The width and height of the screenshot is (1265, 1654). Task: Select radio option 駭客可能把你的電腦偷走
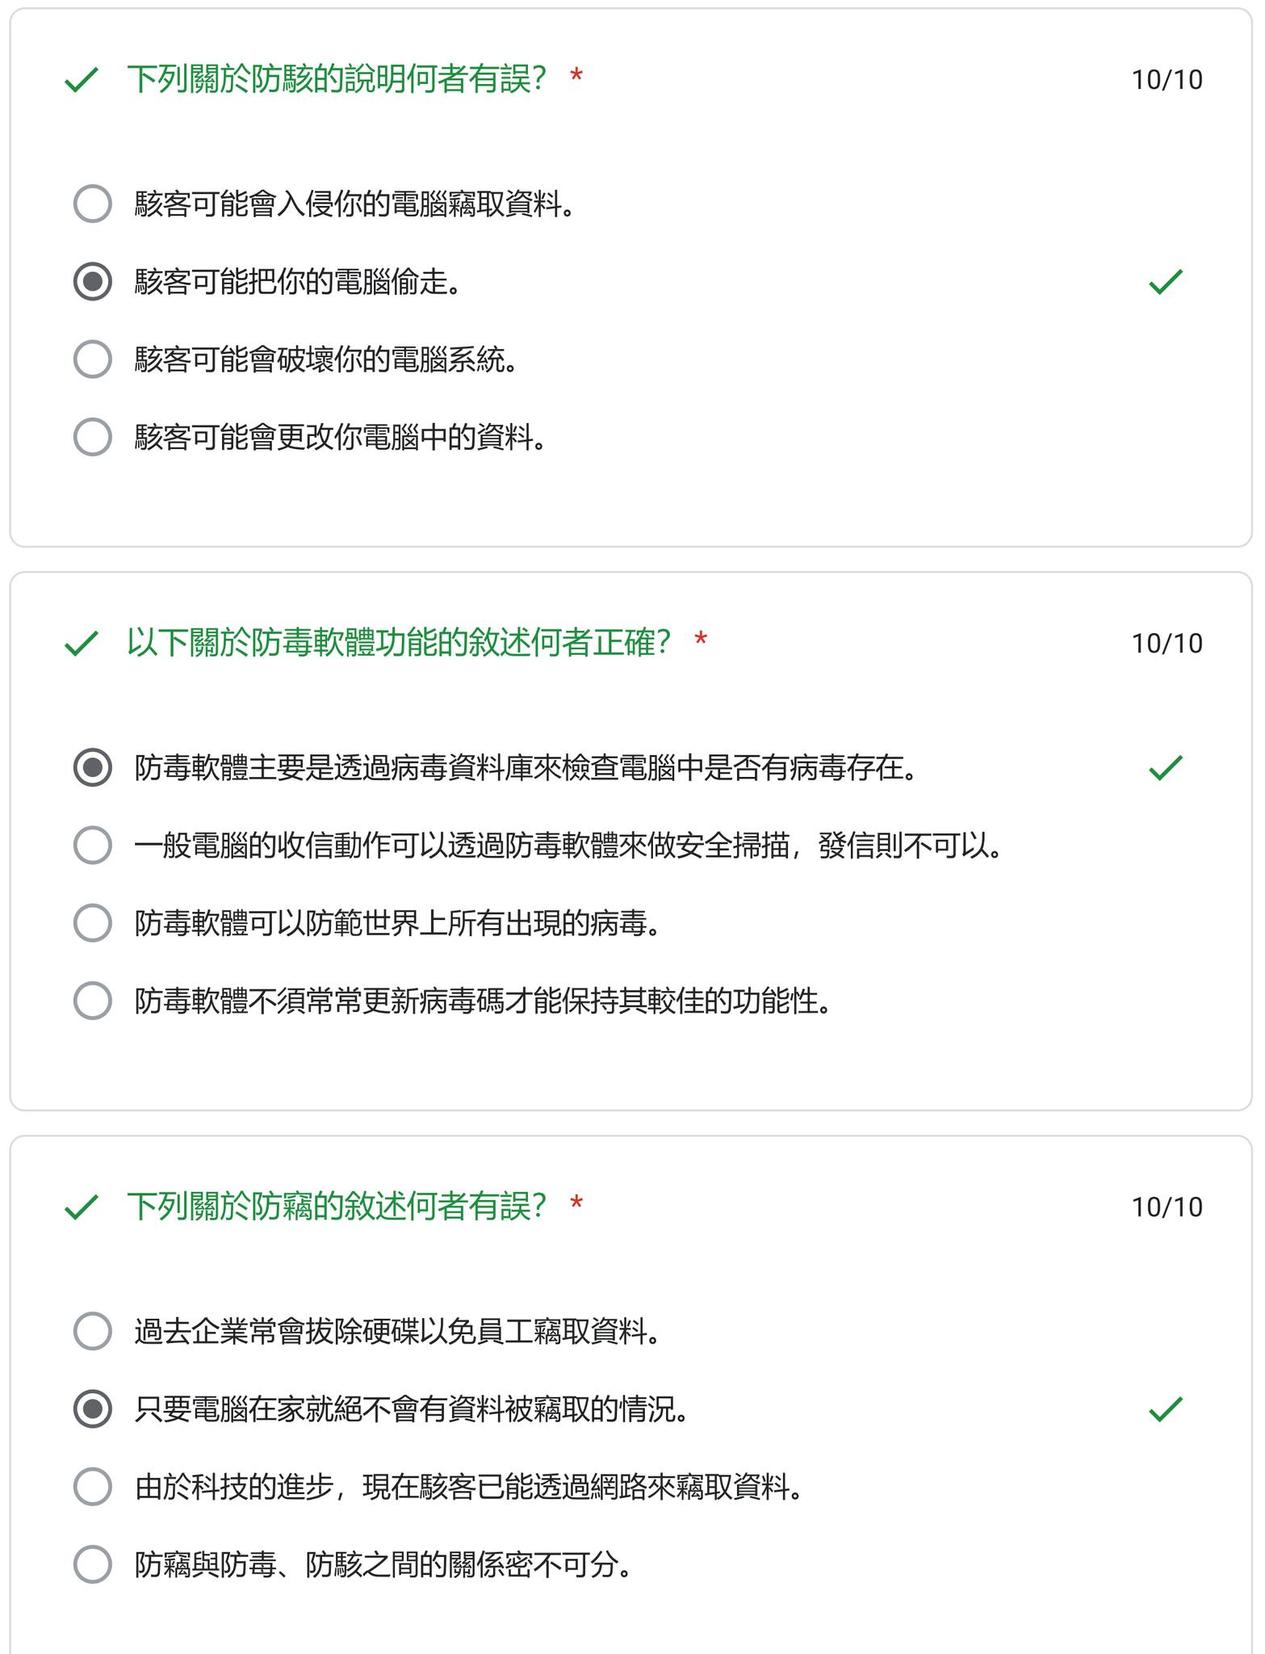[x=92, y=281]
